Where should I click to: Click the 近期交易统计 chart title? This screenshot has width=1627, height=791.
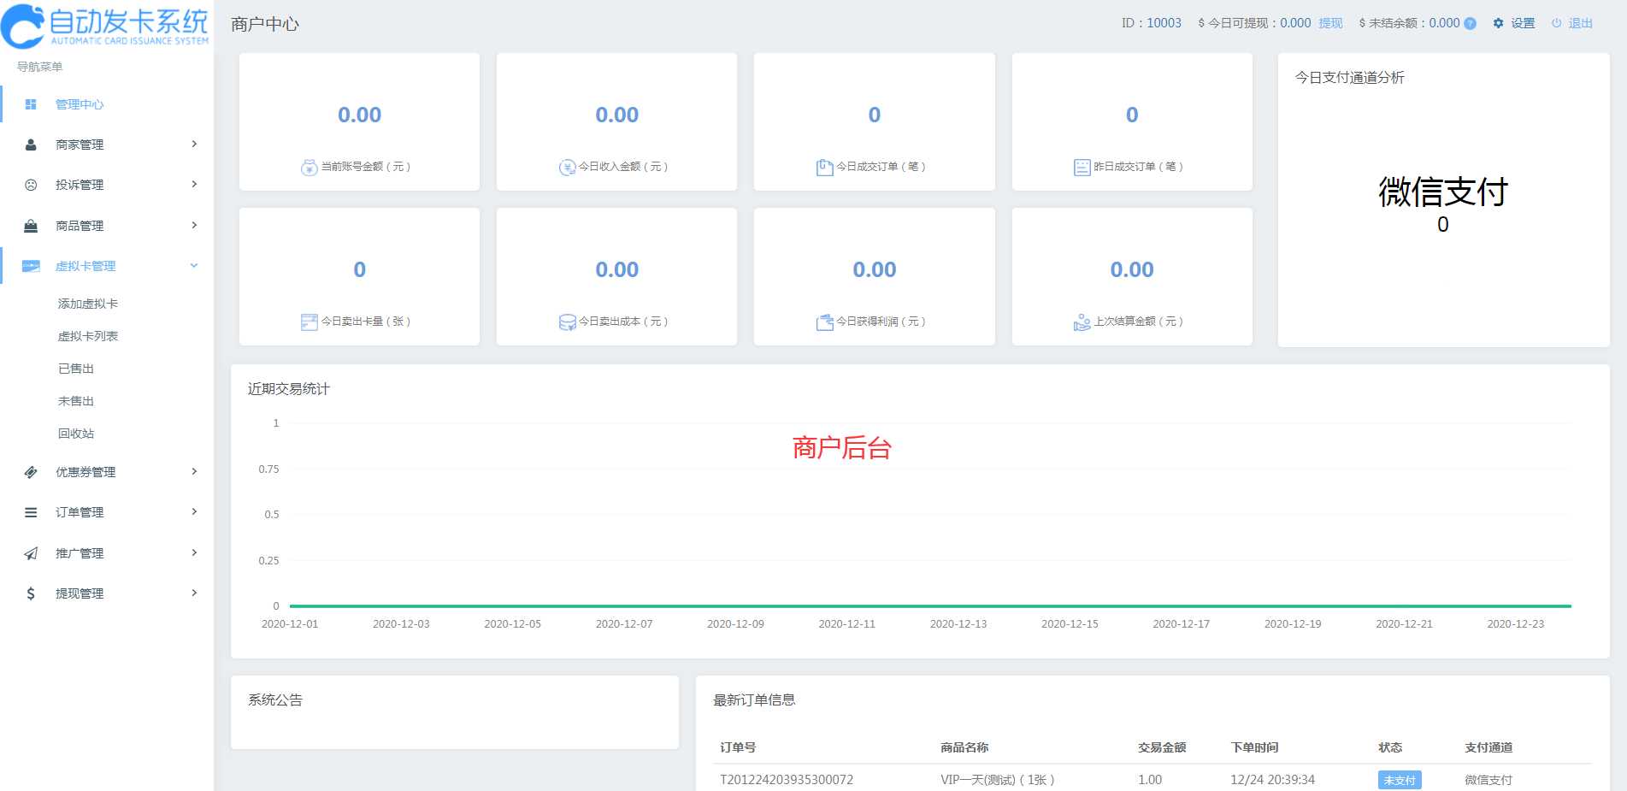[289, 389]
